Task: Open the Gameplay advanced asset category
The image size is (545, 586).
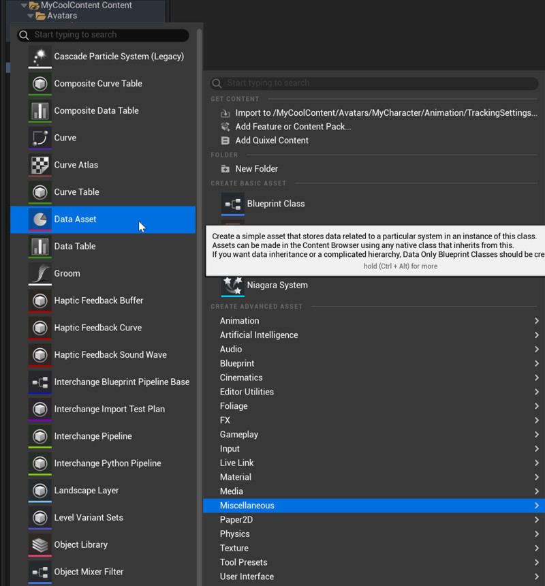Action: (239, 434)
